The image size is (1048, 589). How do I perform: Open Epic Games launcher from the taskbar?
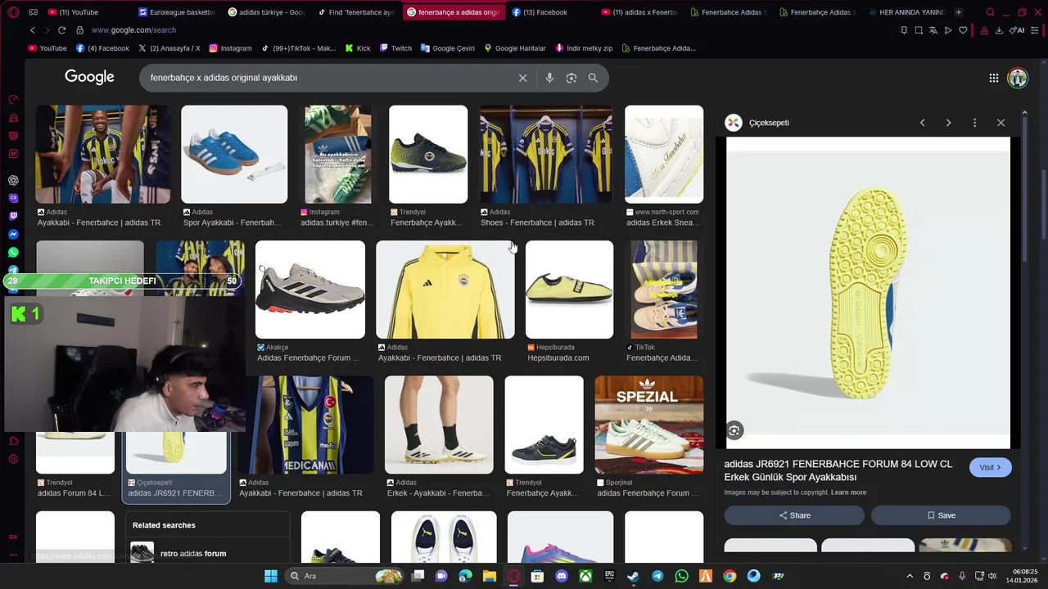coord(609,576)
